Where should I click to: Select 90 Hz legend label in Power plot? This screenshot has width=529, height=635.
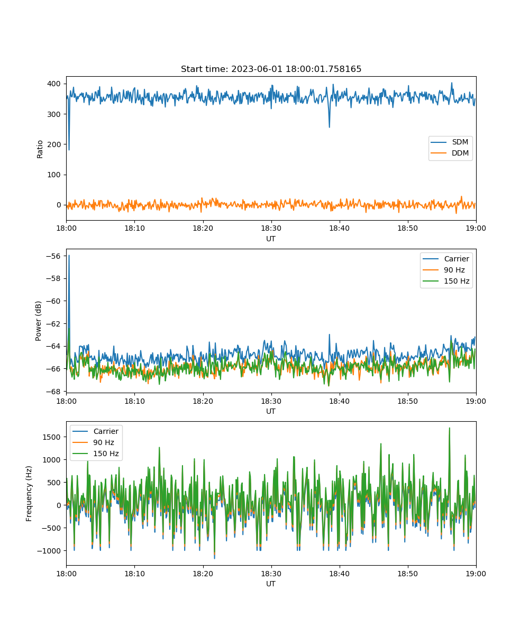(x=454, y=270)
